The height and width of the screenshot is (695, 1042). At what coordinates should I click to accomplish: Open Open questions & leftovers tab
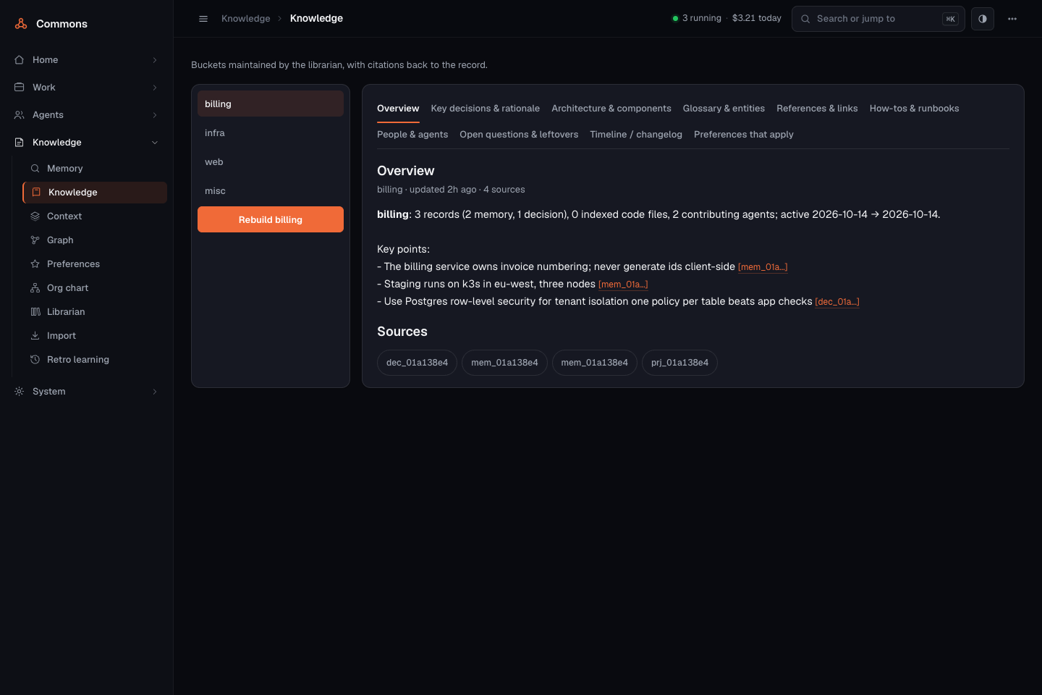(519, 135)
